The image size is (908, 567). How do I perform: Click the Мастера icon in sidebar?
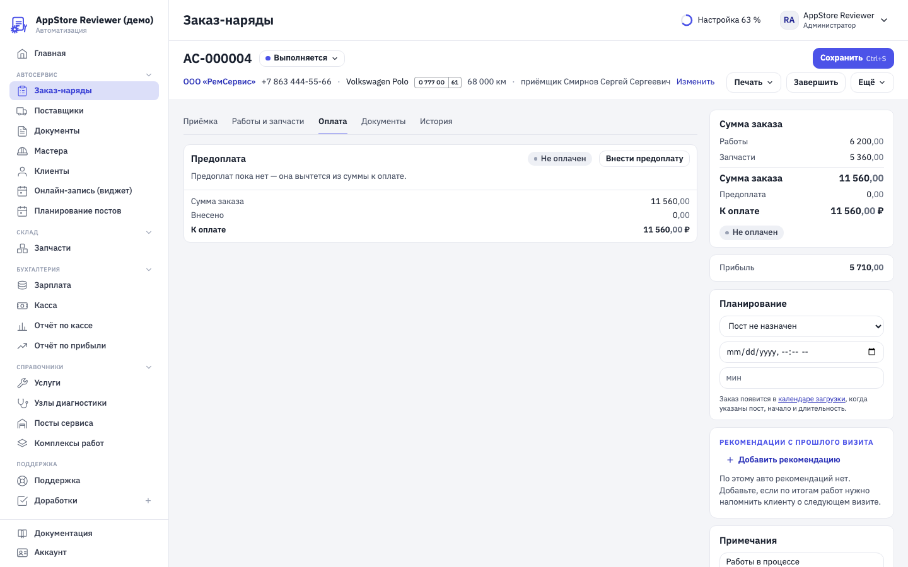22,151
